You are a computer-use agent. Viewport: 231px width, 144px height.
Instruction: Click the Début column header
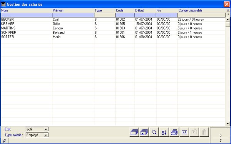pyautogui.click(x=139, y=10)
